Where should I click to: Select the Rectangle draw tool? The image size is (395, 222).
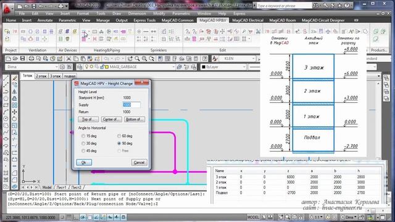click(6, 105)
